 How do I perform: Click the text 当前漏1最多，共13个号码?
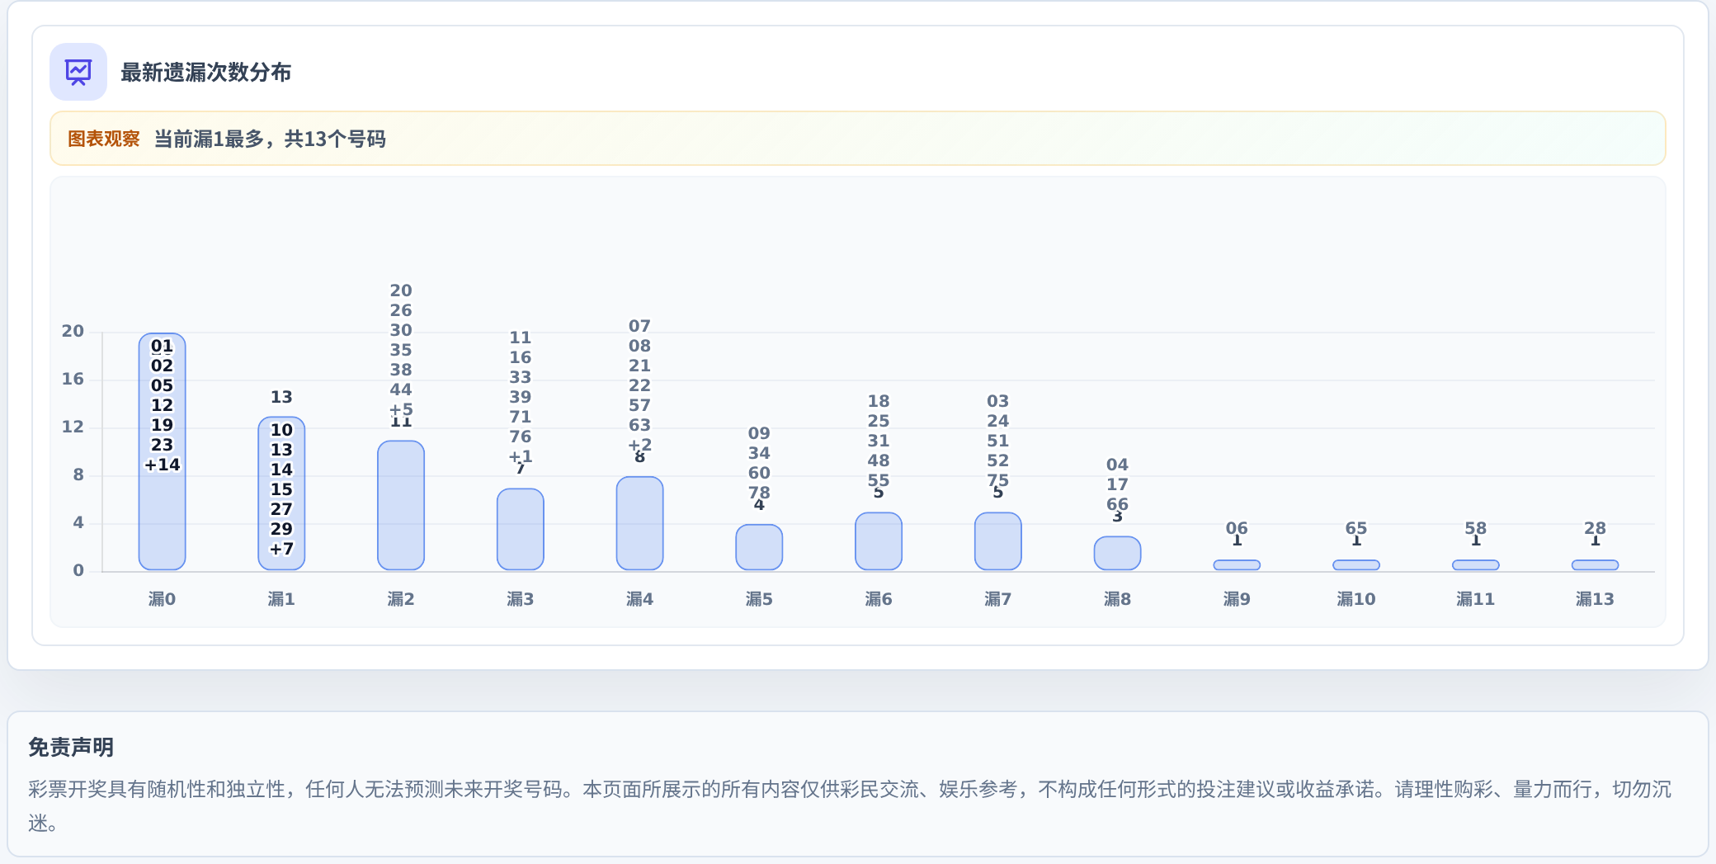(x=270, y=139)
